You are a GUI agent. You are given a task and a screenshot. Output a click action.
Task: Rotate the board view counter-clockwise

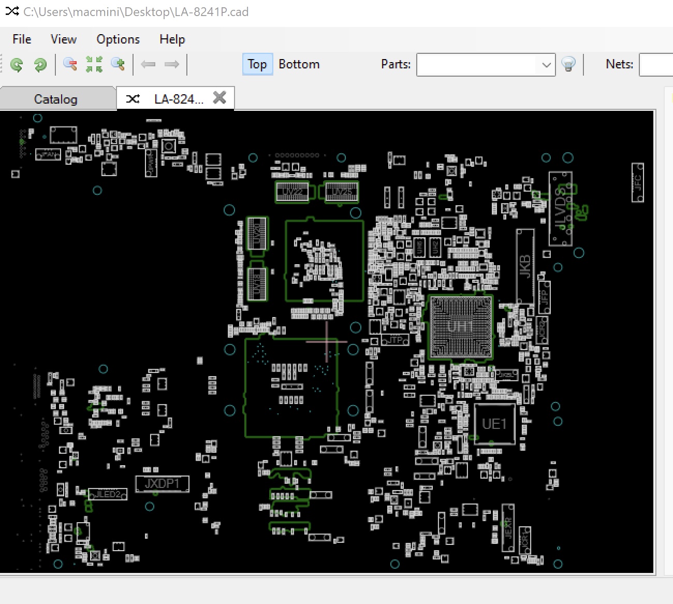pos(17,65)
